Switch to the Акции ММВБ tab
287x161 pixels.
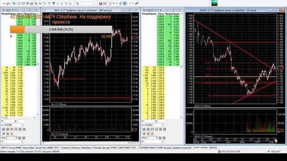click(15, 148)
